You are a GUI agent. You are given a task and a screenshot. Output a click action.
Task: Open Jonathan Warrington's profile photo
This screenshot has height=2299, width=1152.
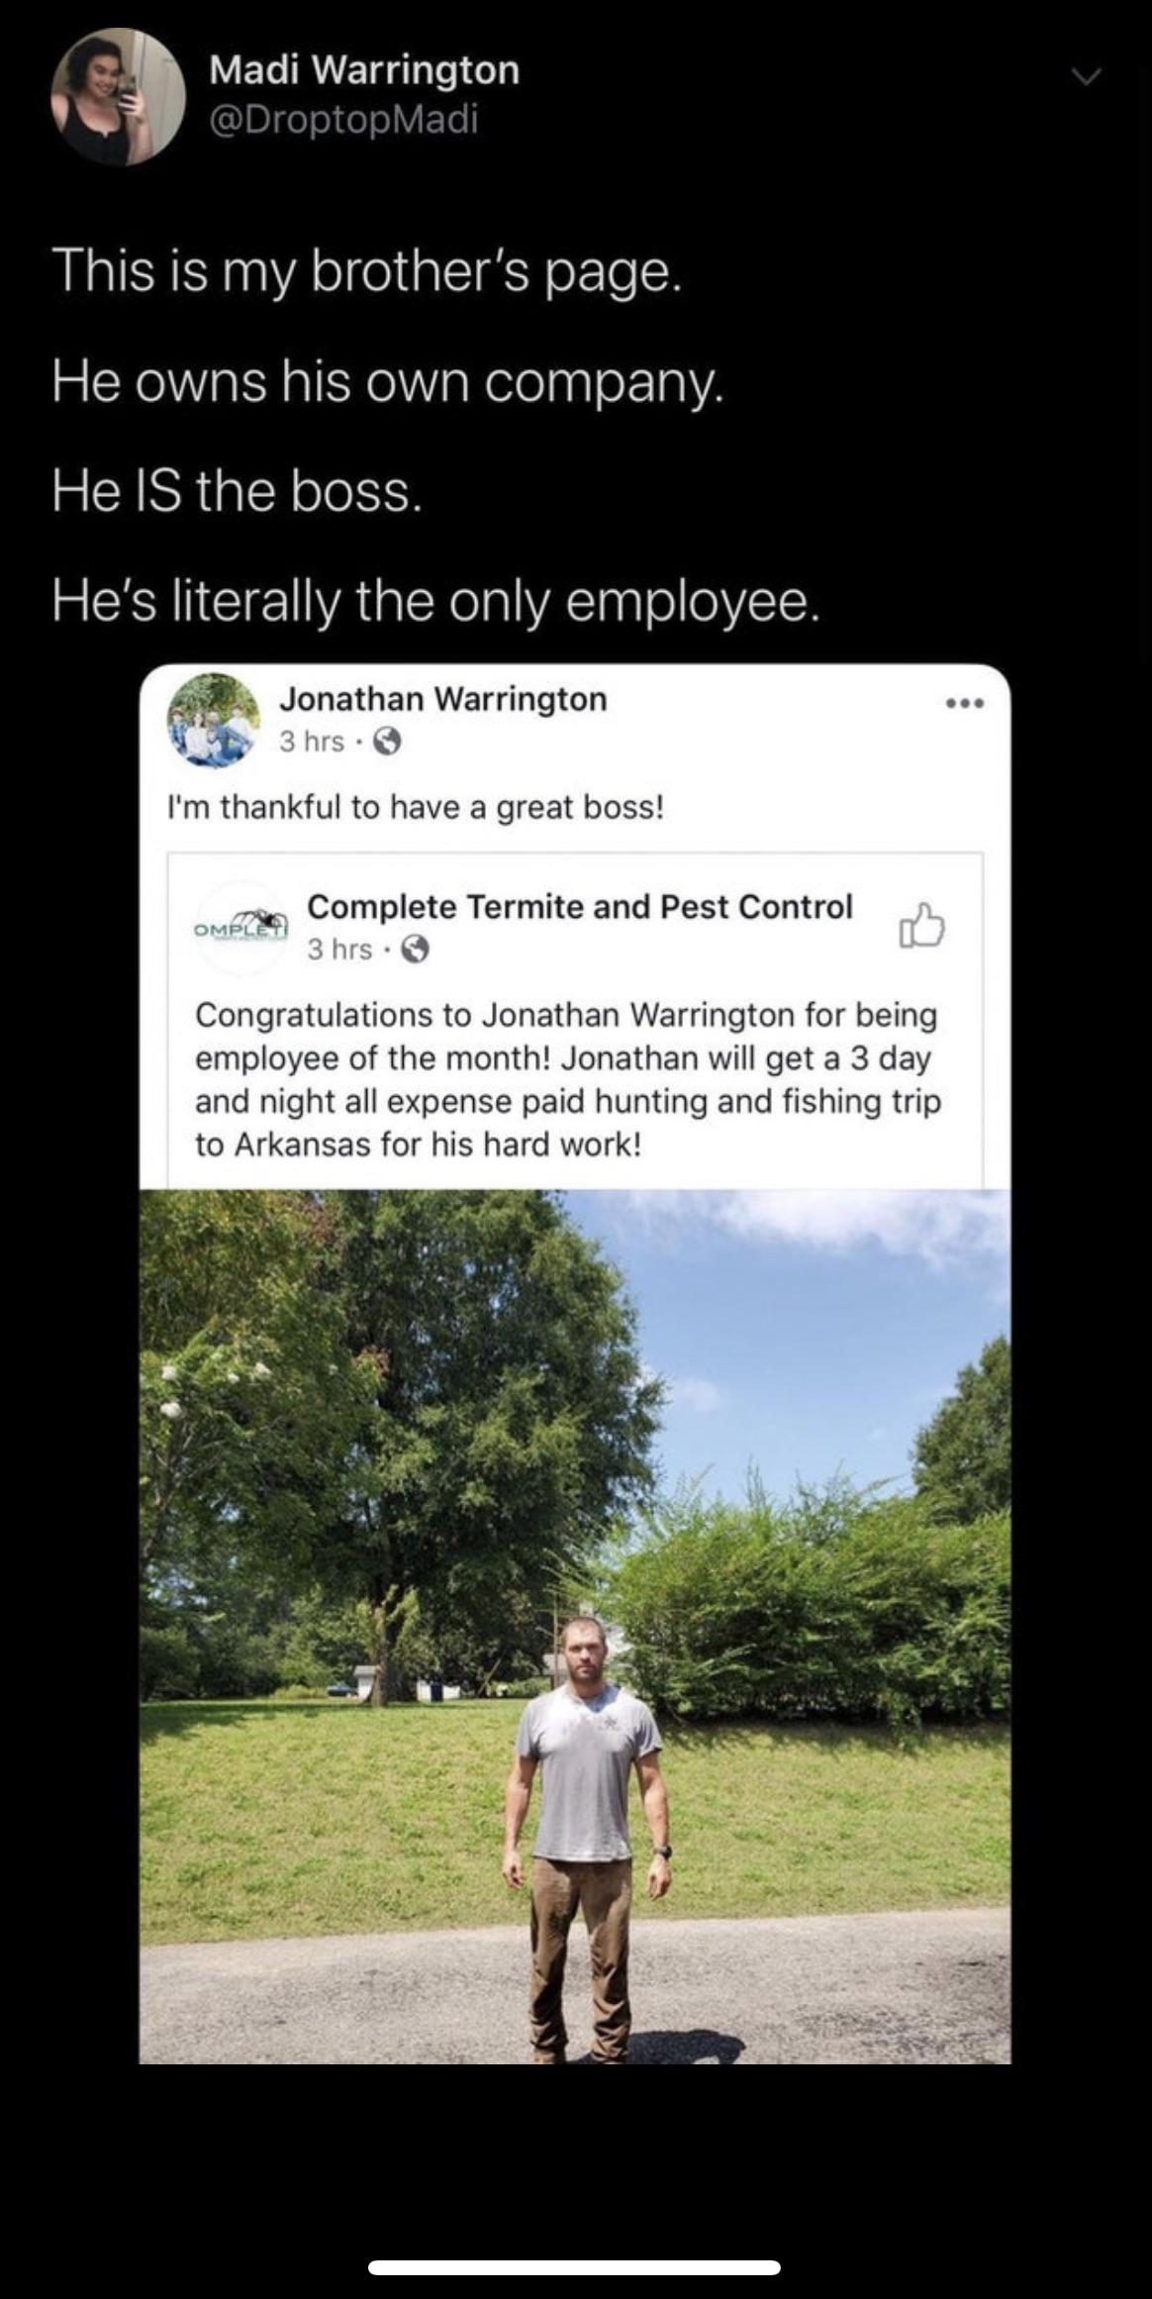213,720
